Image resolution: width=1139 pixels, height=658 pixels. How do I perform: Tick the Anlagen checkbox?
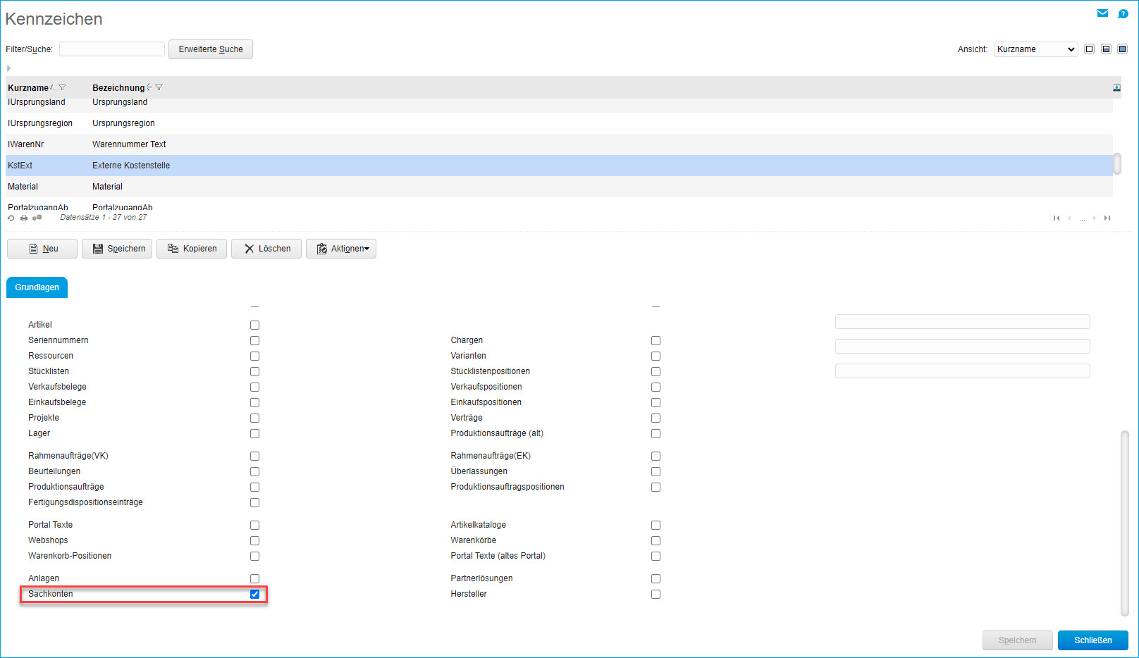pos(254,579)
